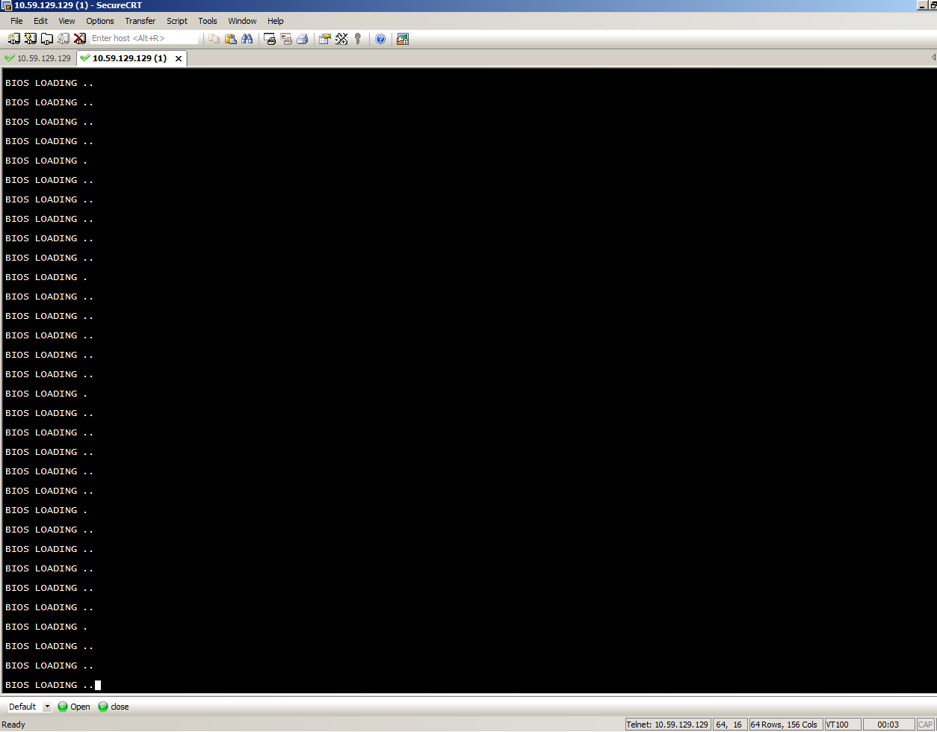Click the CAP indicator in status bar
937x732 pixels.
pyautogui.click(x=926, y=725)
